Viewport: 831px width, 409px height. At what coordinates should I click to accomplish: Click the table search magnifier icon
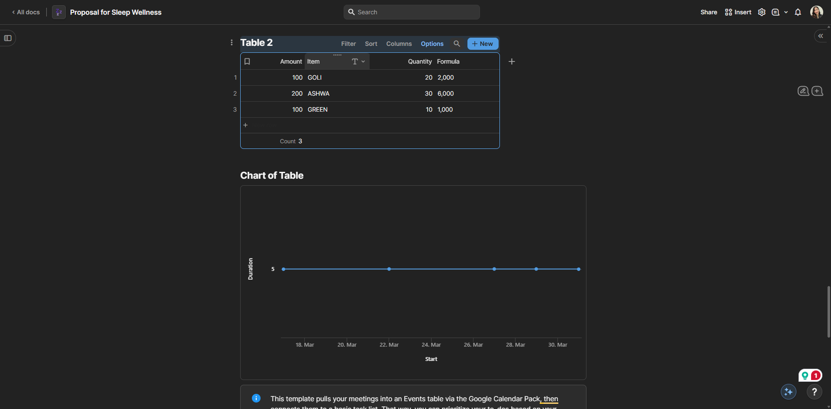tap(457, 44)
